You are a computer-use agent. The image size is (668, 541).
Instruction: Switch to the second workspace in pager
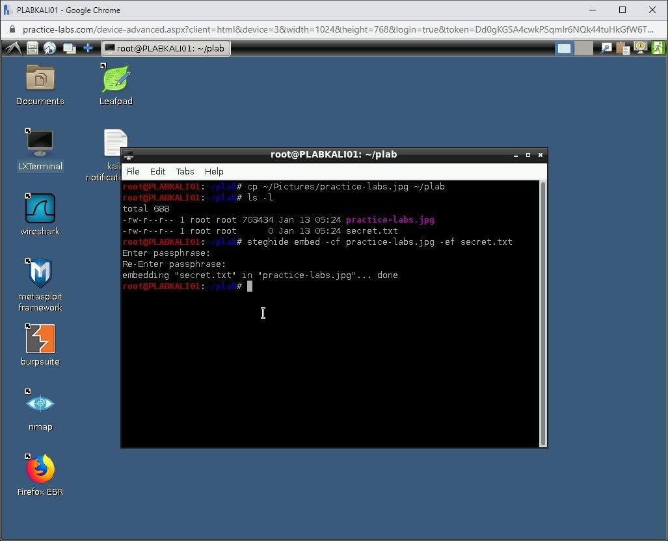pyautogui.click(x=583, y=48)
